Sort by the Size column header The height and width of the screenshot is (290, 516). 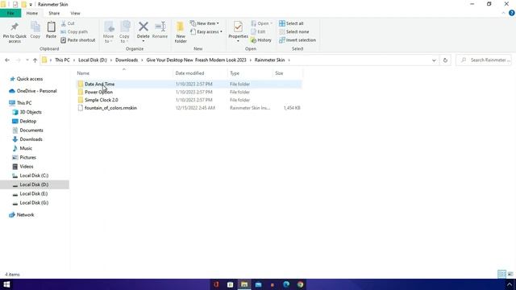[x=287, y=73]
